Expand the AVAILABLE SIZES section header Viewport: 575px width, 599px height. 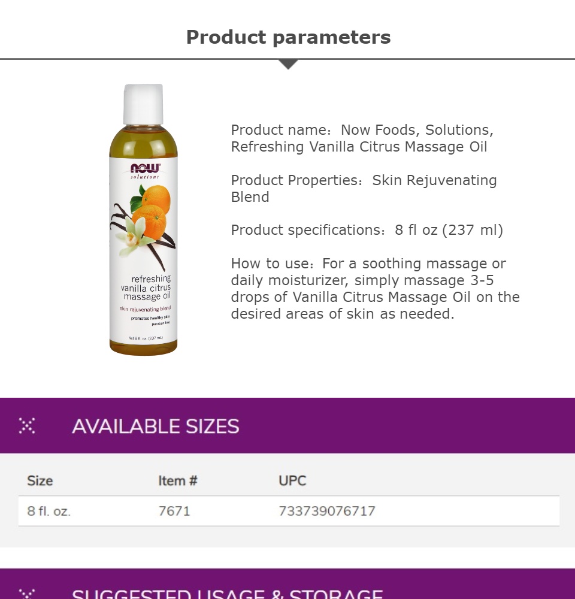point(287,425)
